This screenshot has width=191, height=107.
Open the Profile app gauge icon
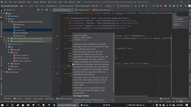point(154,6)
